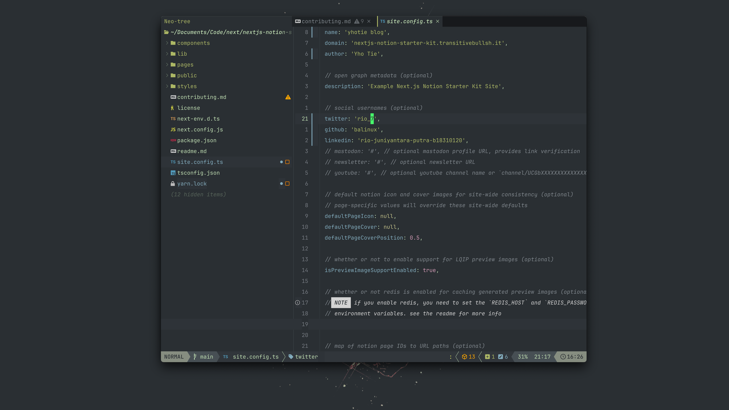Click the license file icon

(x=172, y=108)
